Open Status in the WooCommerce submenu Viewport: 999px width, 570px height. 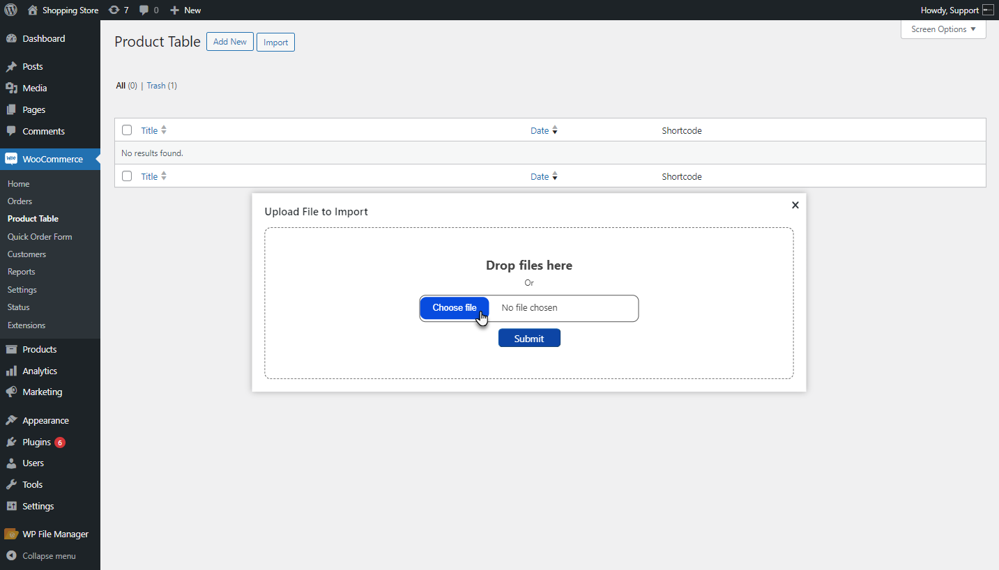tap(19, 307)
